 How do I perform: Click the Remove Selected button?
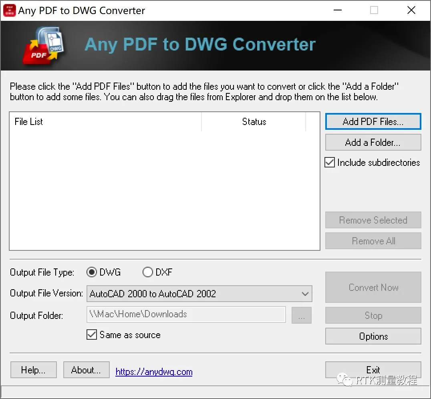373,220
